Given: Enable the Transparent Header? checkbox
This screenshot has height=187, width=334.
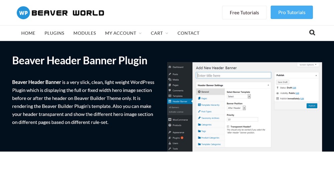Looking at the screenshot, I should 228,127.
